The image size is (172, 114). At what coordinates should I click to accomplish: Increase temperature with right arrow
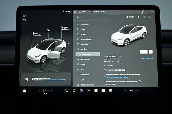[51, 91]
